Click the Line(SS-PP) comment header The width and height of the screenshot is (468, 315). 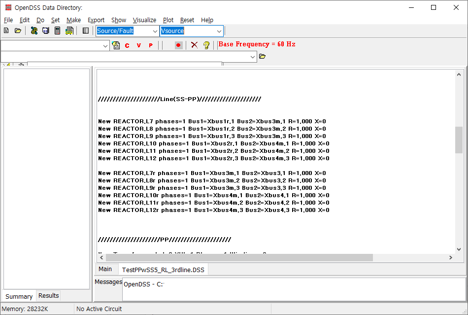pos(180,99)
